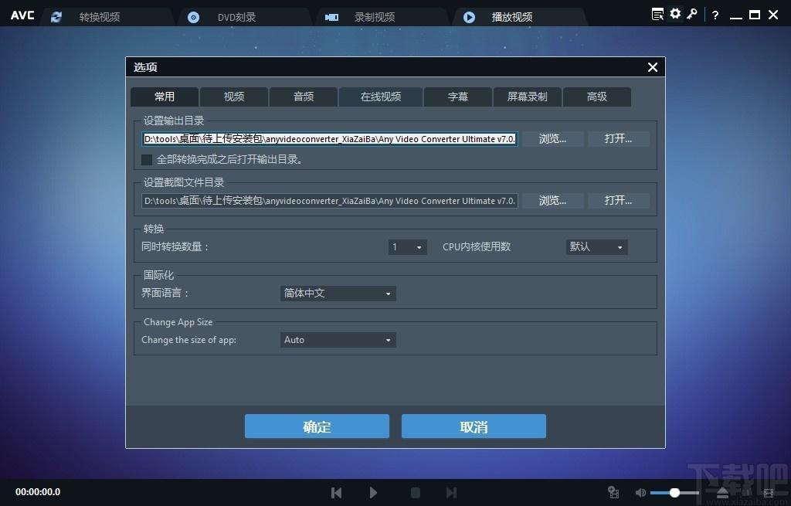Close the AVC main window
This screenshot has height=506, width=791.
click(773, 15)
